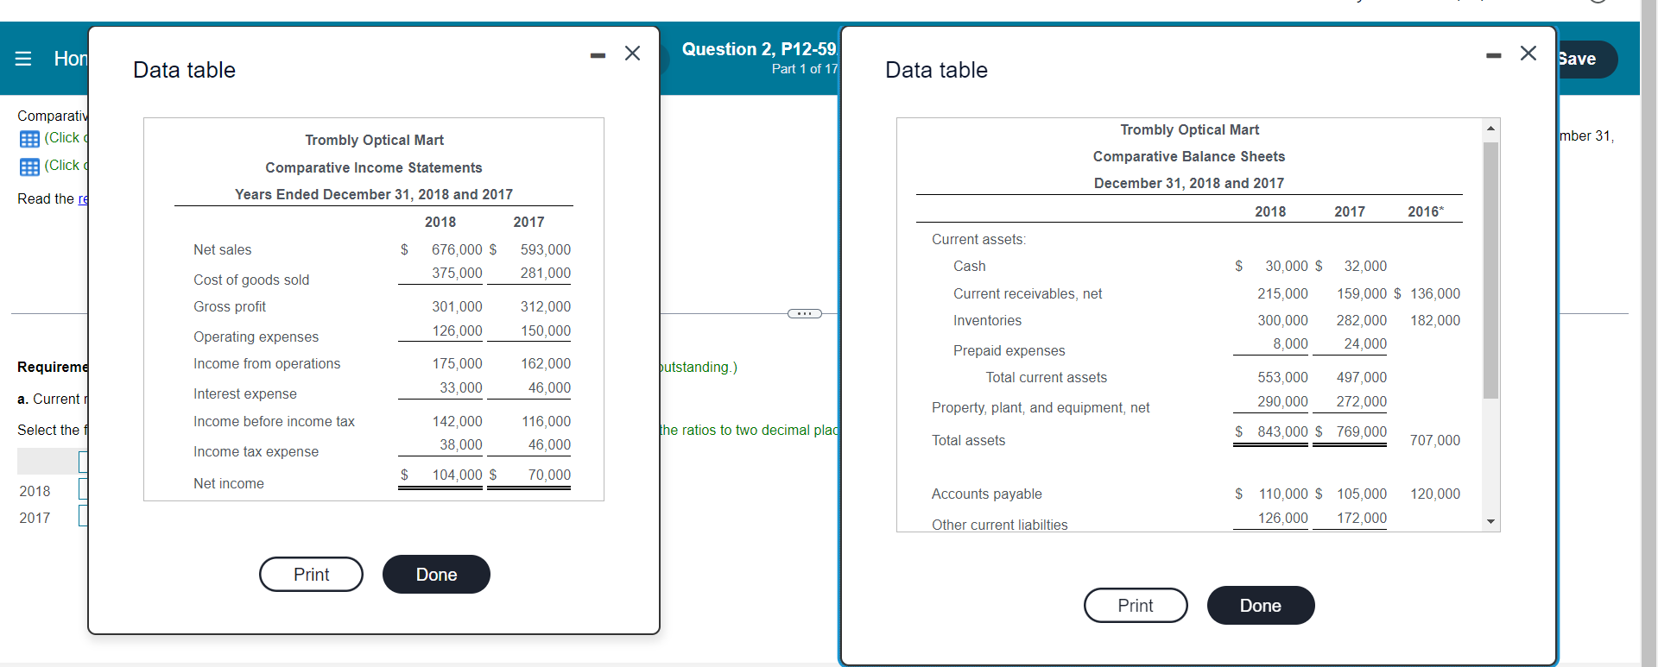
Task: Click the 2017 answer input field
Action: 83,515
